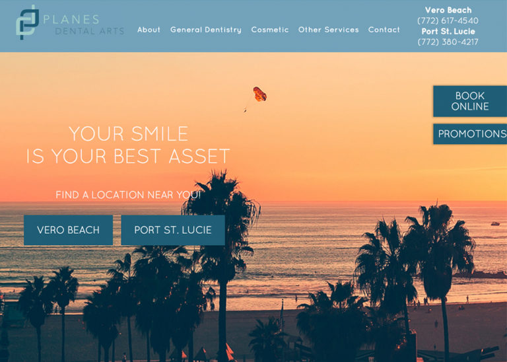
Task: Expand the Other Services menu
Action: coord(329,30)
